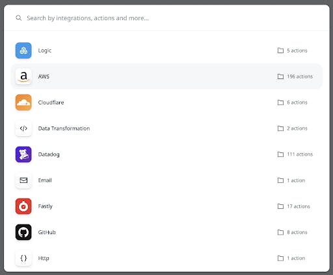Focus the integrations search field
The width and height of the screenshot is (333, 275).
pyautogui.click(x=166, y=18)
